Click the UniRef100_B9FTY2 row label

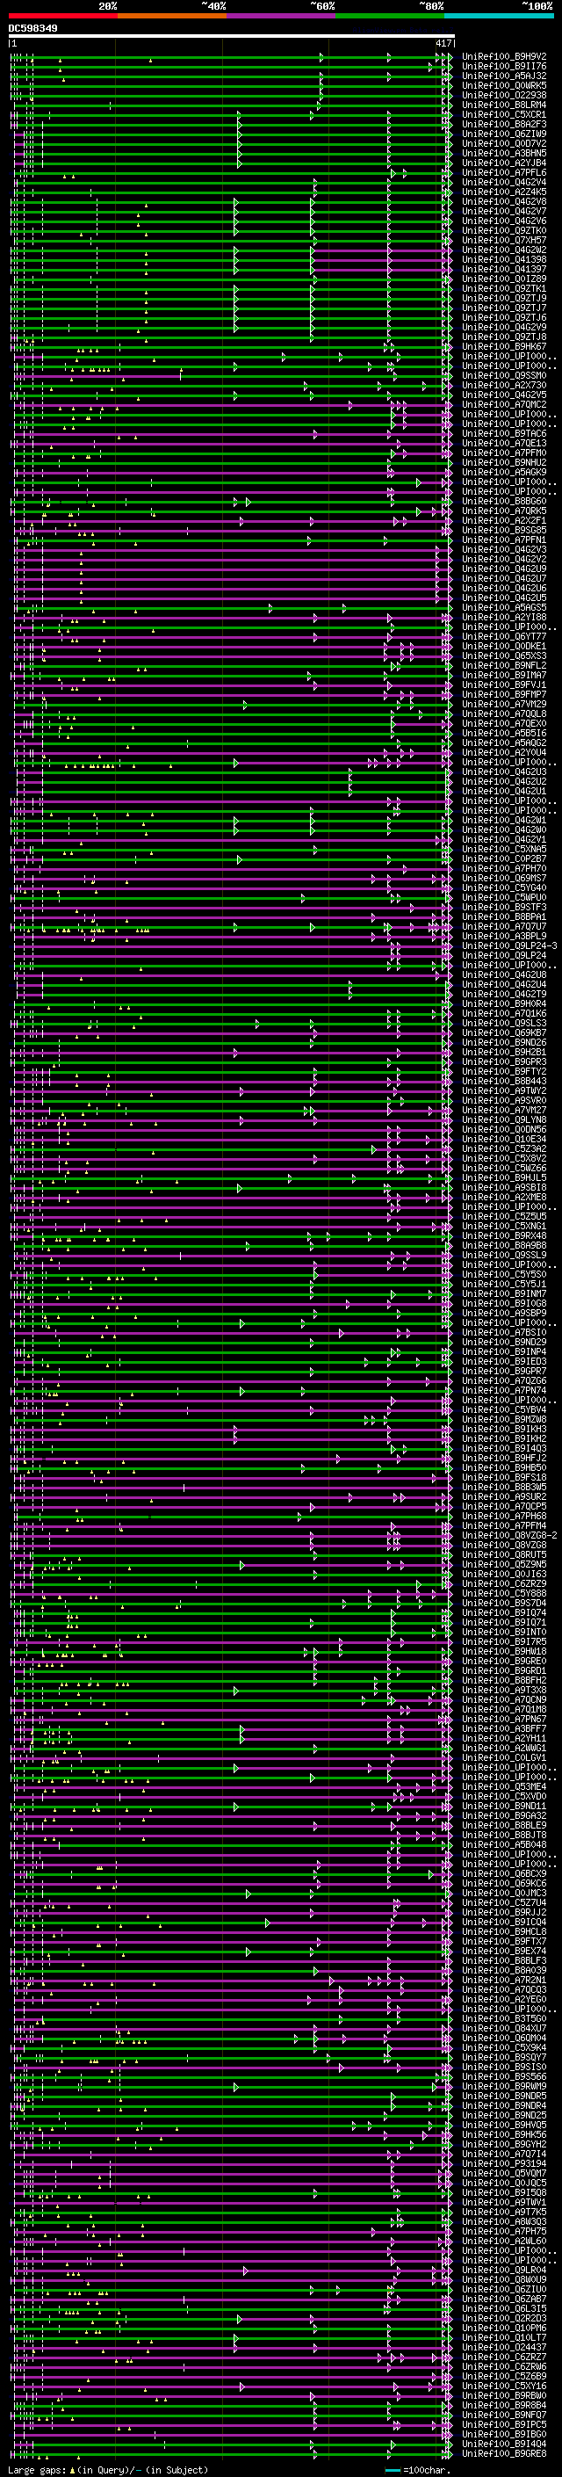point(504,1070)
